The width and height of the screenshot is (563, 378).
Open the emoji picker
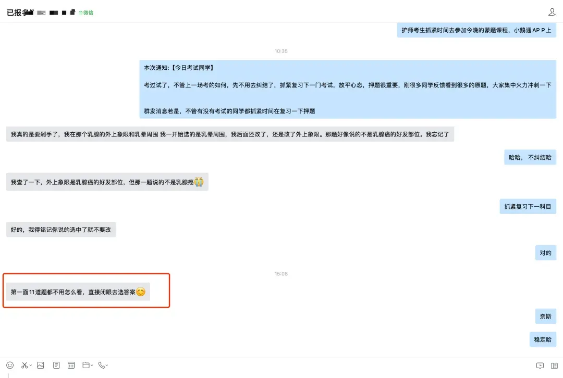coord(10,365)
